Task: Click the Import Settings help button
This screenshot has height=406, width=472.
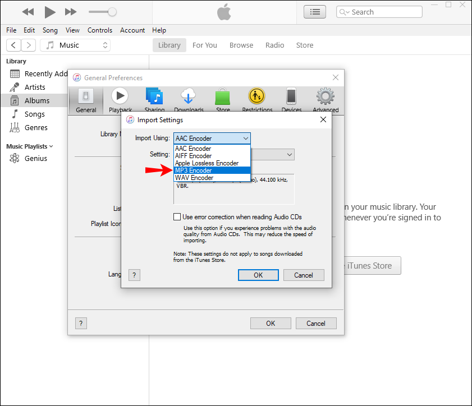Action: [134, 275]
